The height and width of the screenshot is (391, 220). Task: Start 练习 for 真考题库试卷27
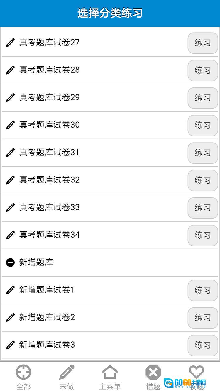tap(203, 43)
